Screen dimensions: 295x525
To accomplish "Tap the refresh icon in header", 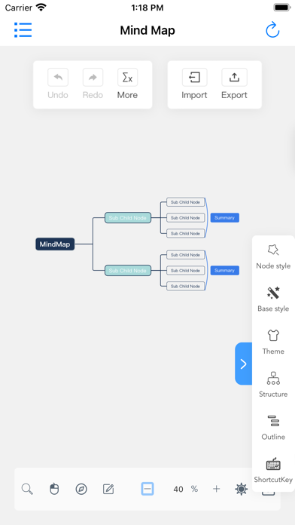I will coord(272,30).
